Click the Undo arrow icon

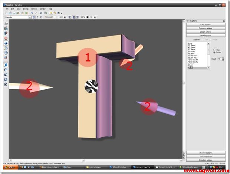coord(32,13)
